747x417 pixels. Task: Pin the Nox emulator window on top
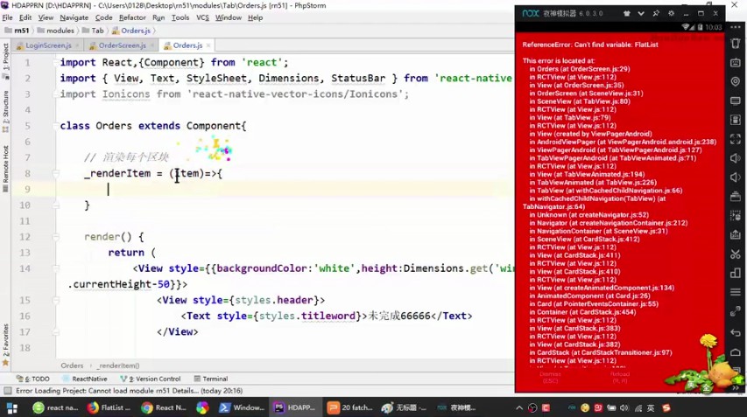point(656,13)
